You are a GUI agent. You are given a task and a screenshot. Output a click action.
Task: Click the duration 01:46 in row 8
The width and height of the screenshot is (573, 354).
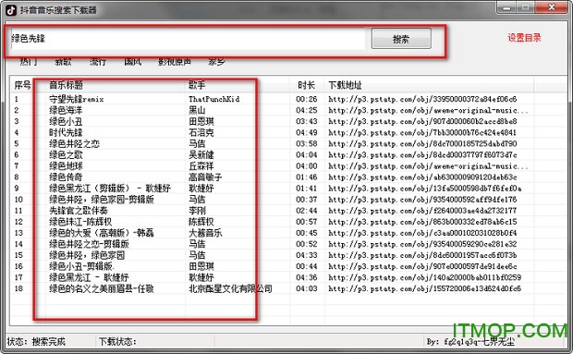click(x=307, y=177)
